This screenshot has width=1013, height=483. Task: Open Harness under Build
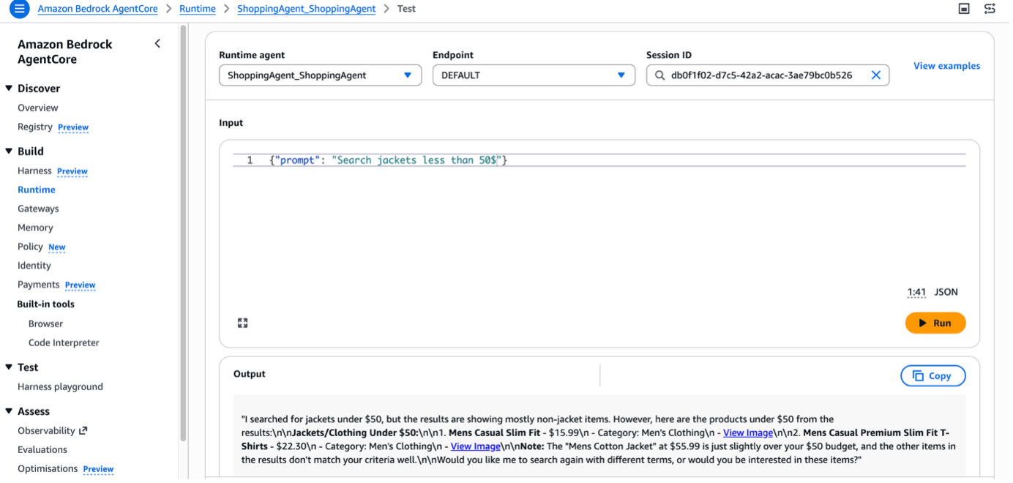(34, 171)
